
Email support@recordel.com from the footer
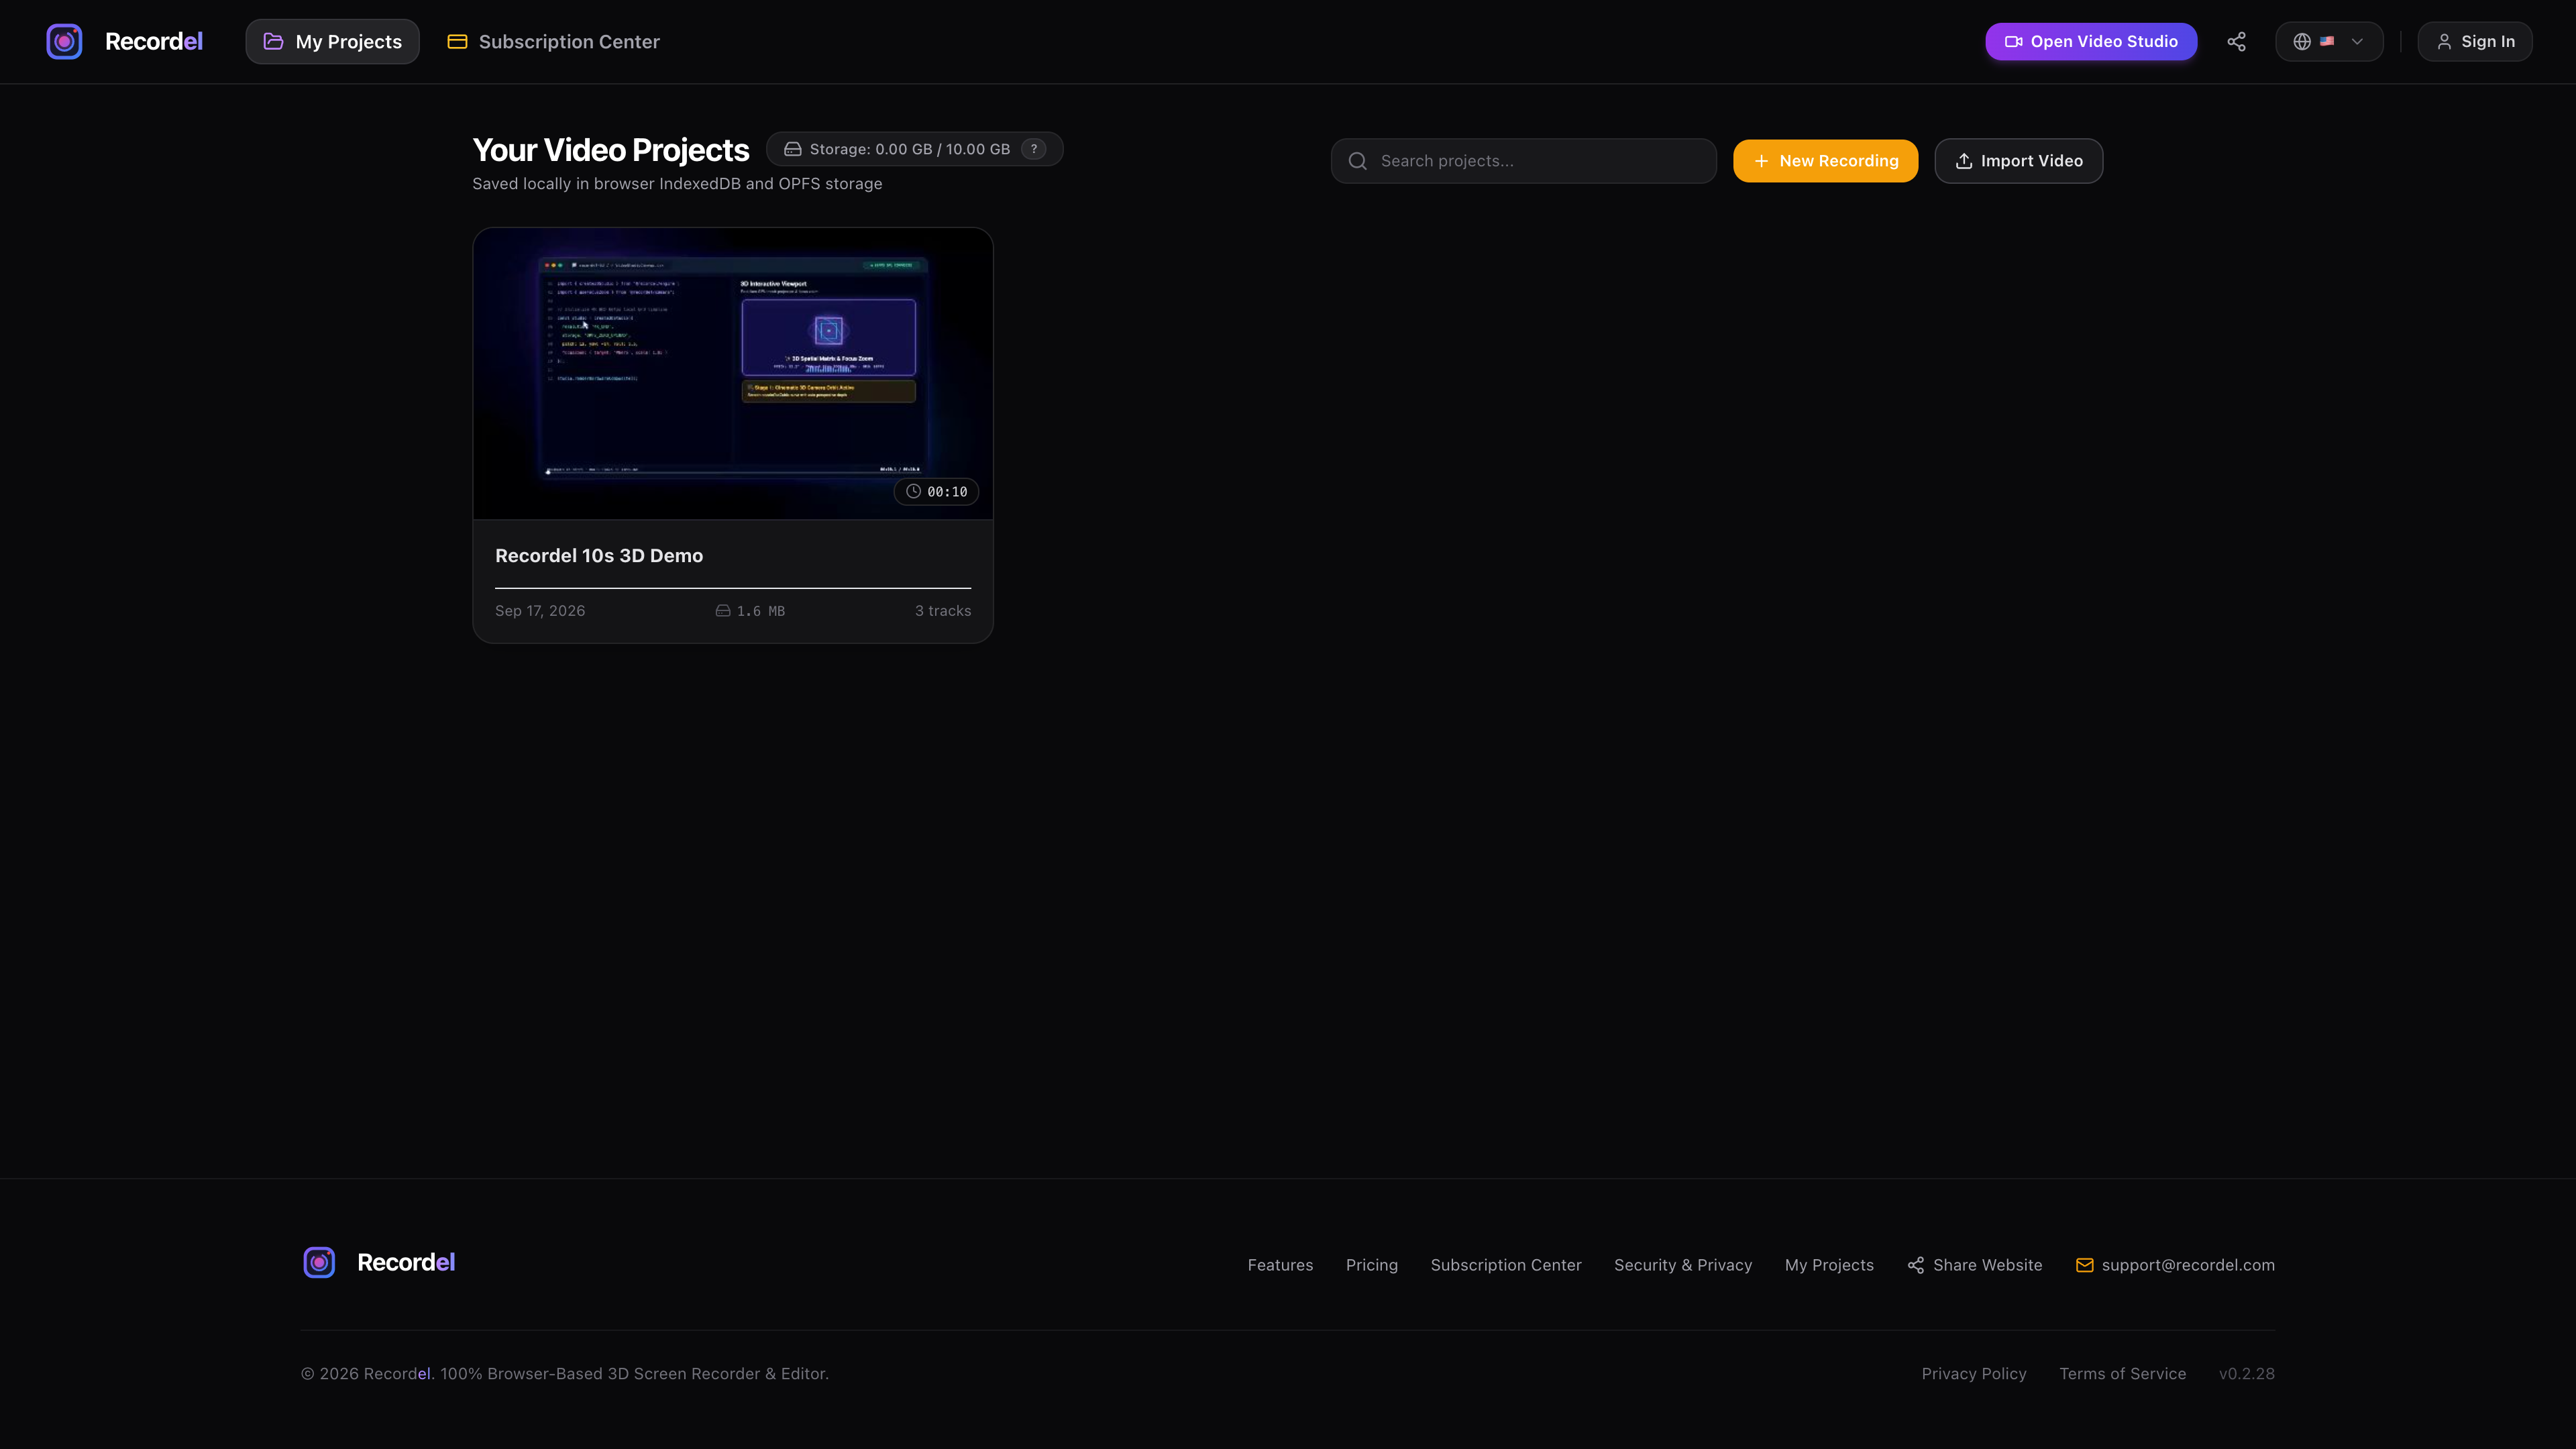2175,1265
